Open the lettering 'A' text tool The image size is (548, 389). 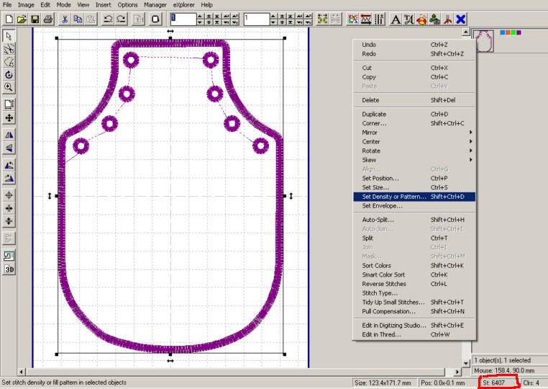pos(396,19)
